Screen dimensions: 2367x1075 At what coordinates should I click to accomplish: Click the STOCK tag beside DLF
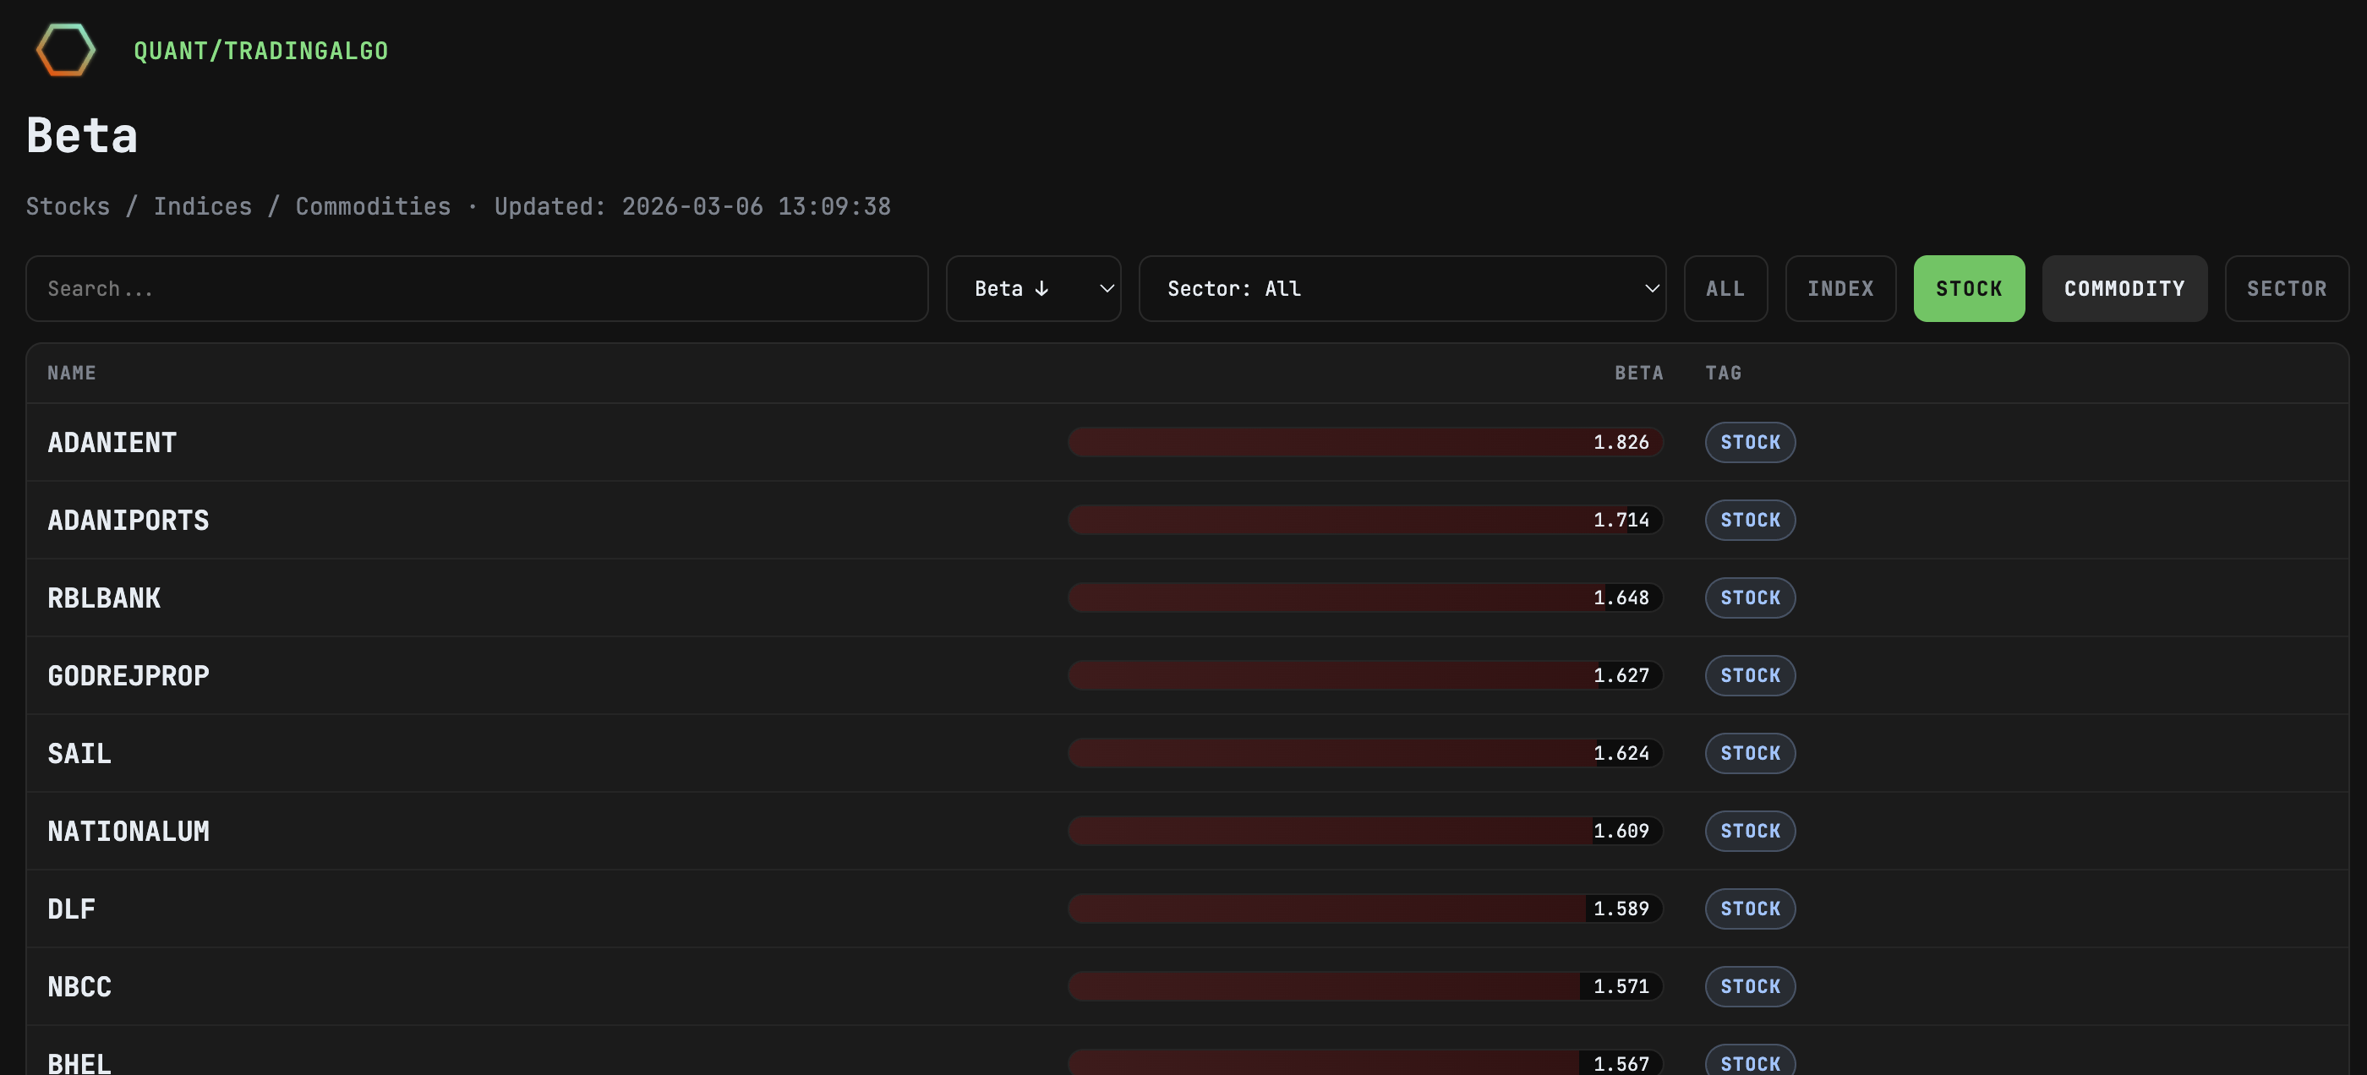click(x=1750, y=908)
